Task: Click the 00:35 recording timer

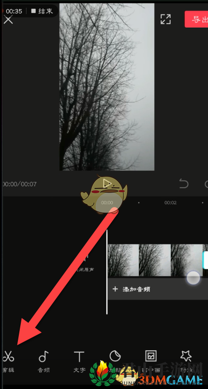Action: pos(14,11)
